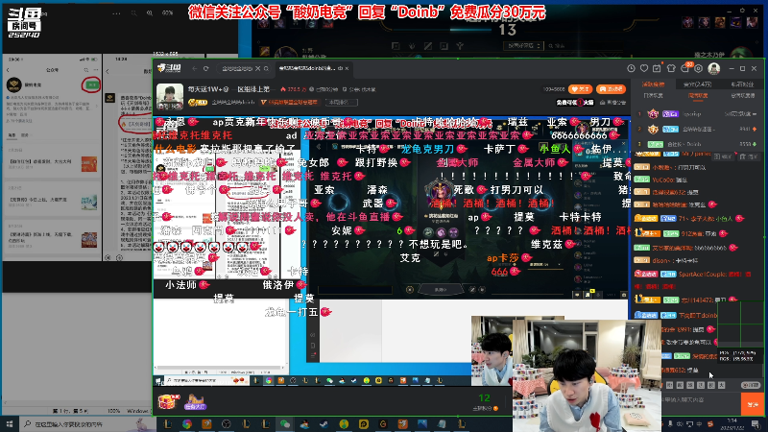Open the sort dropdown in League client

click(x=523, y=45)
